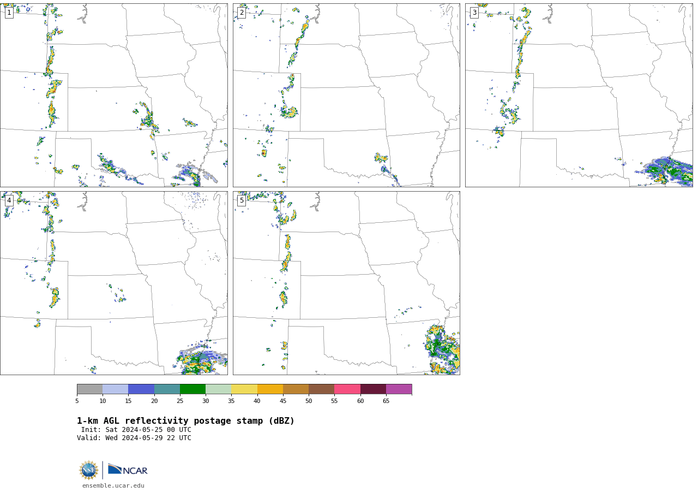Click the dark green 25-30 dBZ swatch
Screen dimensions: 698x492
(192, 389)
